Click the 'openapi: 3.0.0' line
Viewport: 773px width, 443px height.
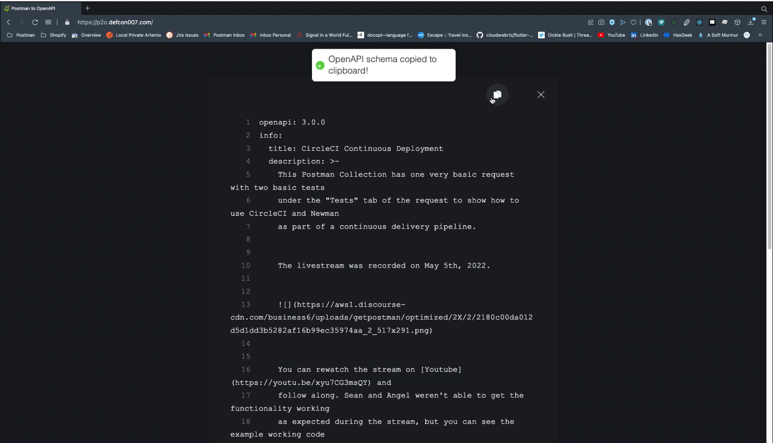292,122
